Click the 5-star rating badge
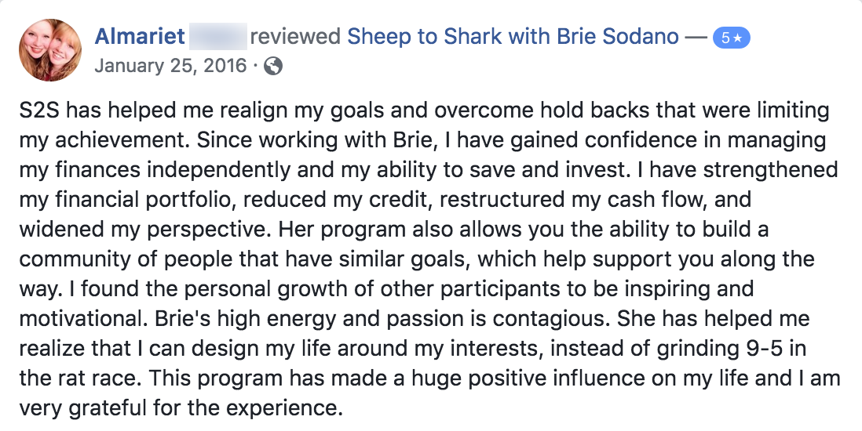The image size is (862, 431). (731, 38)
